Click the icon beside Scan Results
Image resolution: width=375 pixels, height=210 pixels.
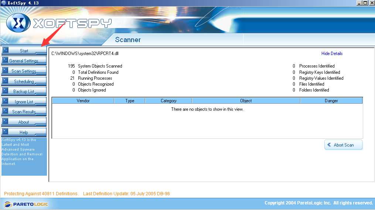(x=5, y=111)
